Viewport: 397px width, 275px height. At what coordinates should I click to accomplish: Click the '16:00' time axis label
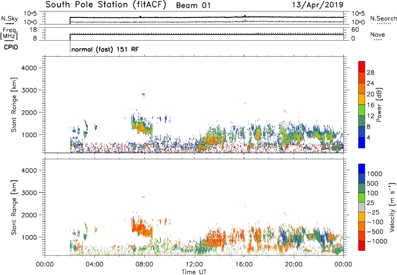244,265
